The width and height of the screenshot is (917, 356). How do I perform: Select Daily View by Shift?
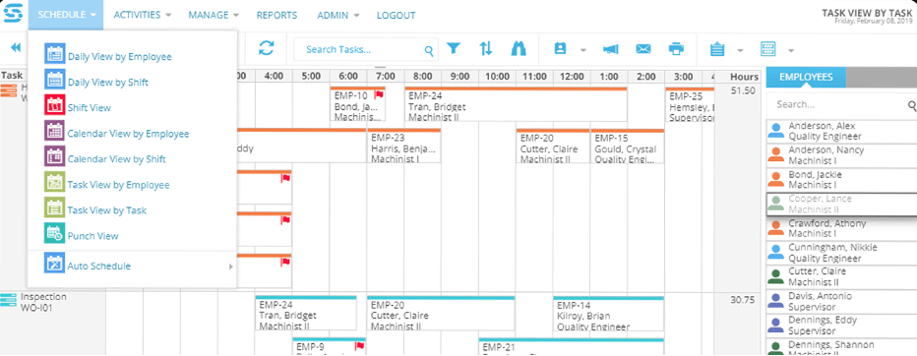pyautogui.click(x=96, y=82)
